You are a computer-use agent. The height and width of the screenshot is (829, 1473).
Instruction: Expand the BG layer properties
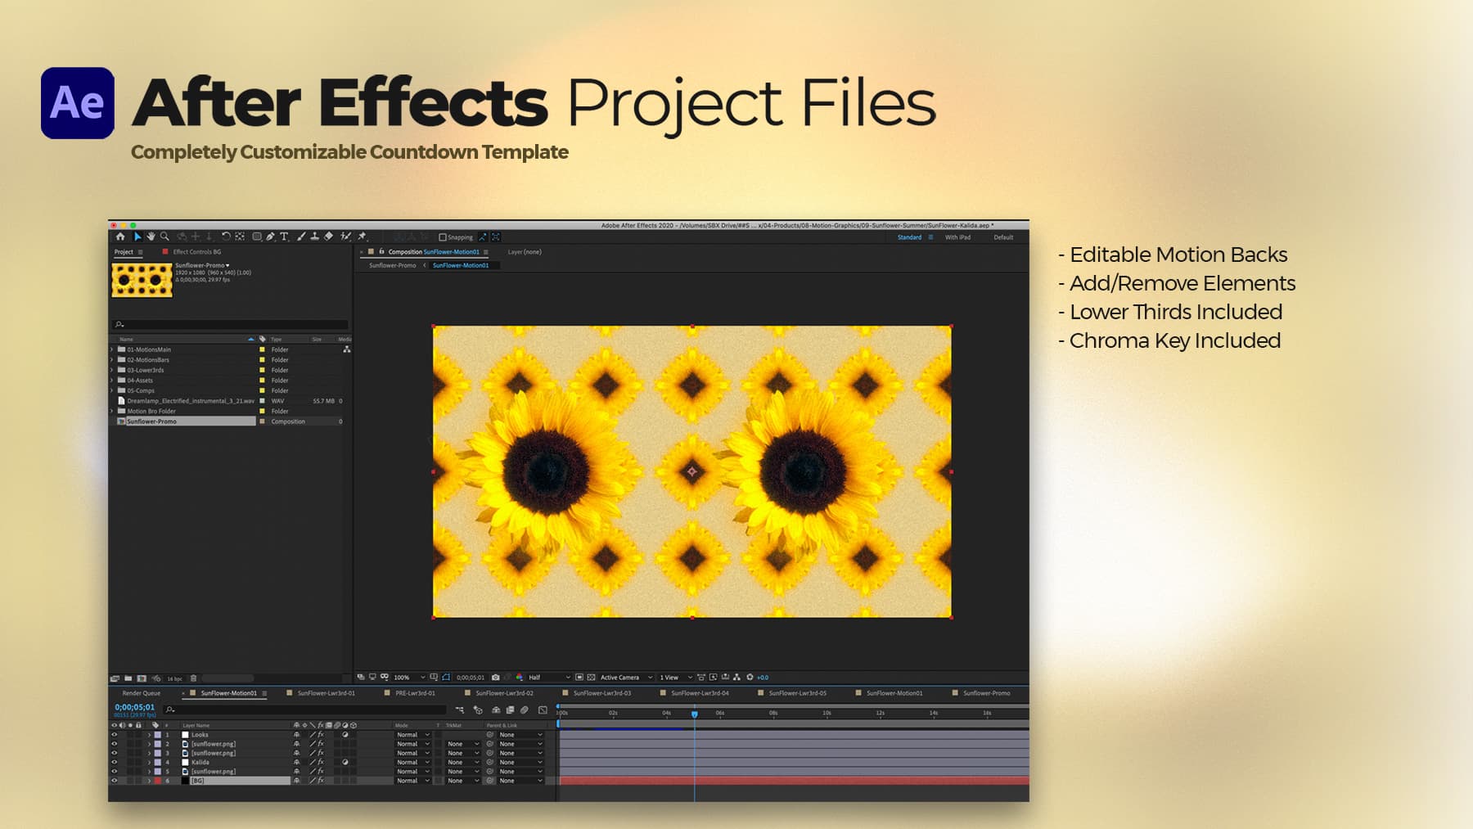pyautogui.click(x=149, y=781)
